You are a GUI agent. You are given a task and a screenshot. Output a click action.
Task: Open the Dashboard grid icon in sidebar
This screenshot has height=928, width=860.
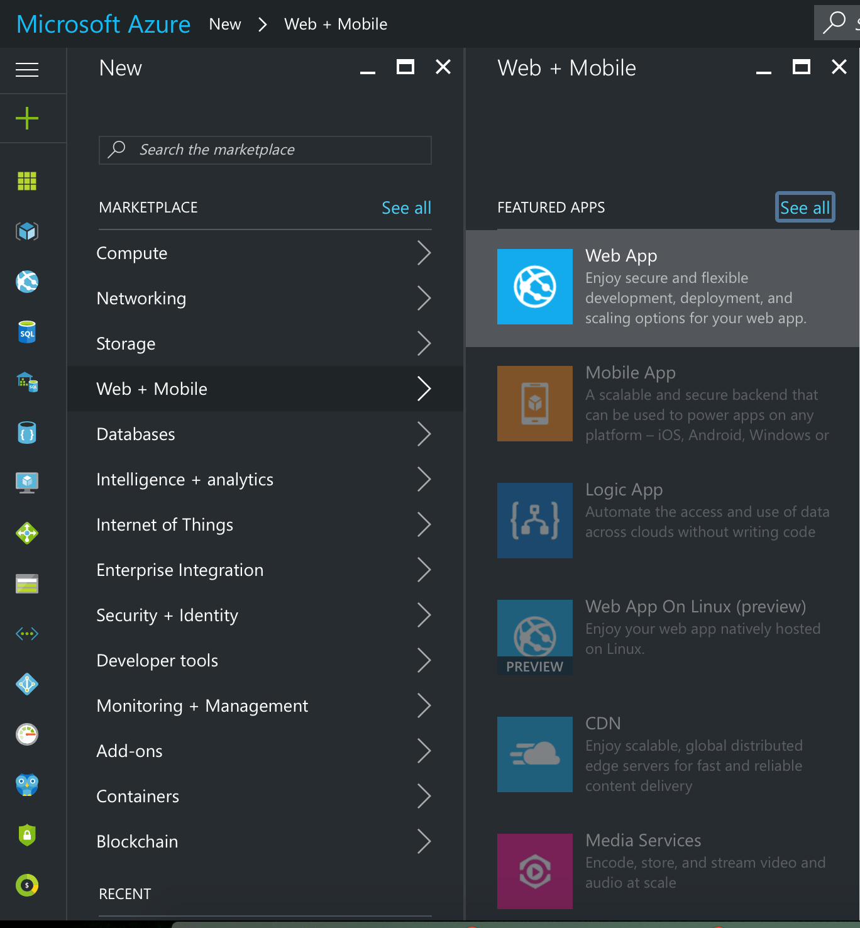pyautogui.click(x=26, y=181)
